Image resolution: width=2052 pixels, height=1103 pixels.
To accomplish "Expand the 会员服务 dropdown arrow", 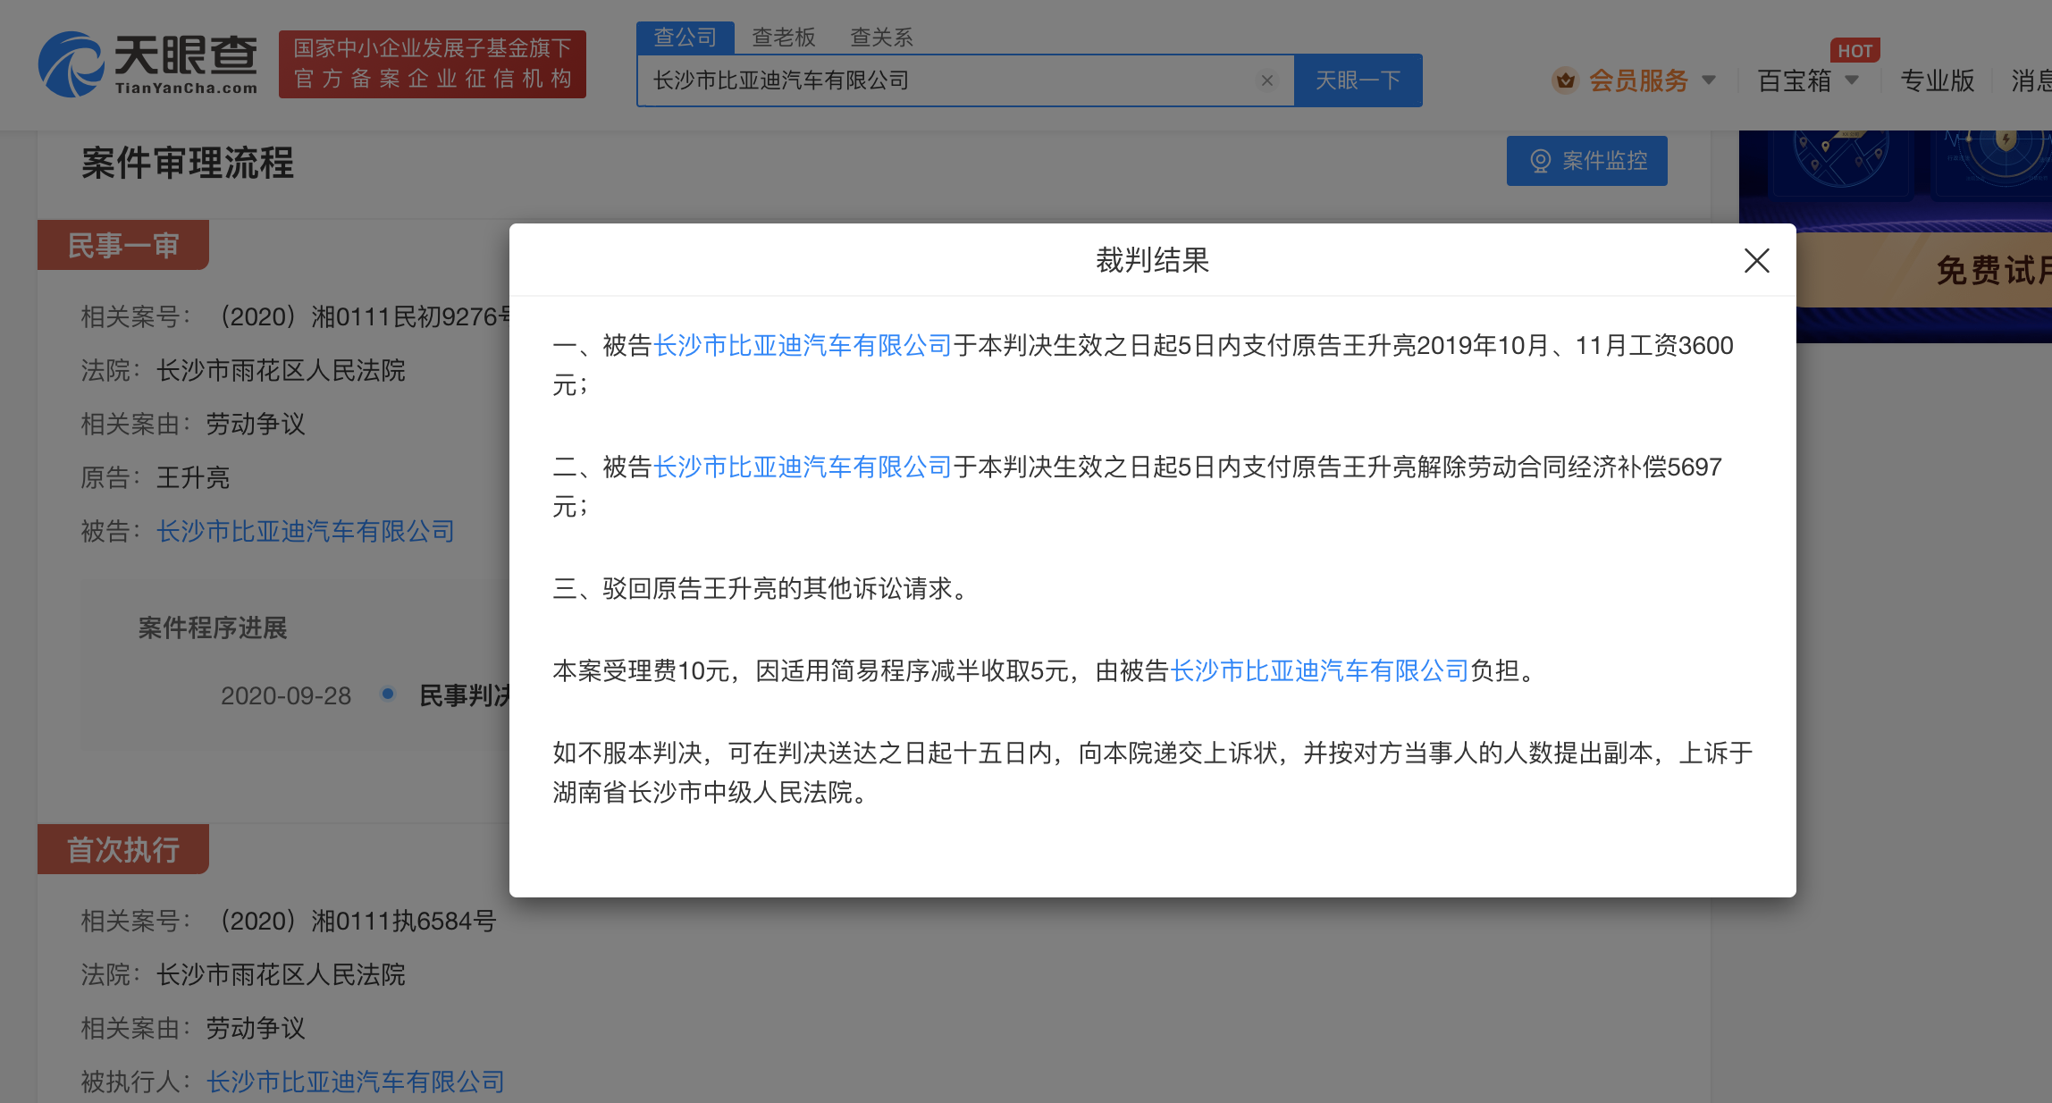I will [1709, 80].
